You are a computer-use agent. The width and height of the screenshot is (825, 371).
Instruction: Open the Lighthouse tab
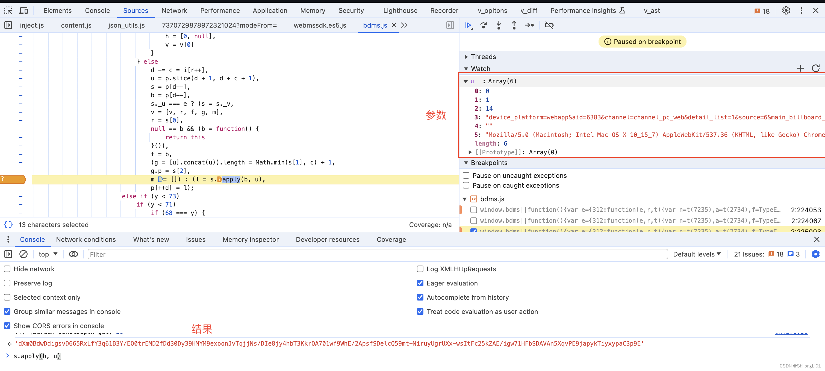(400, 11)
